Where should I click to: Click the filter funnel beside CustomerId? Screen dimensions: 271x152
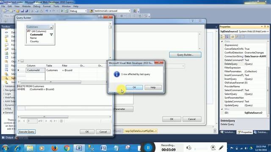51,35
